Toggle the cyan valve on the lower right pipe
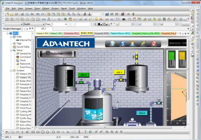 pos(159,102)
